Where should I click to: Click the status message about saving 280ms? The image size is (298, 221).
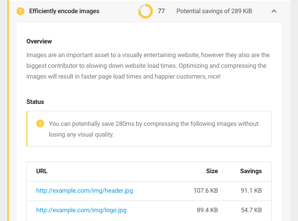point(153,129)
